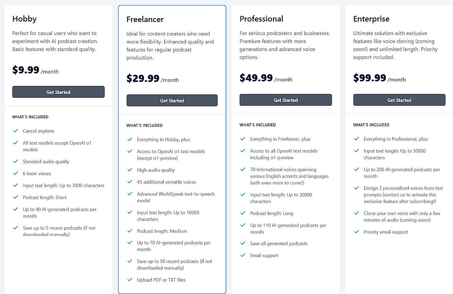The image size is (453, 294).
Task: Click checkmark next to "6 basic voices"
Action: (x=15, y=173)
